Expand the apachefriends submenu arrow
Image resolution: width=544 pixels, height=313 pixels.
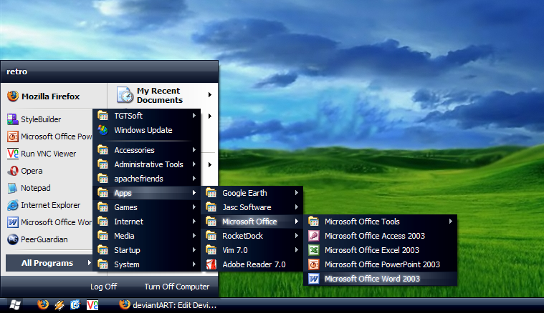194,179
